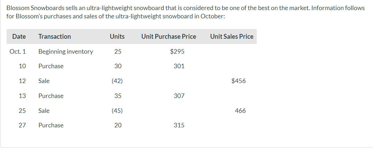373x153 pixels.
Task: Select the date 27 cell
Action: tap(22, 125)
